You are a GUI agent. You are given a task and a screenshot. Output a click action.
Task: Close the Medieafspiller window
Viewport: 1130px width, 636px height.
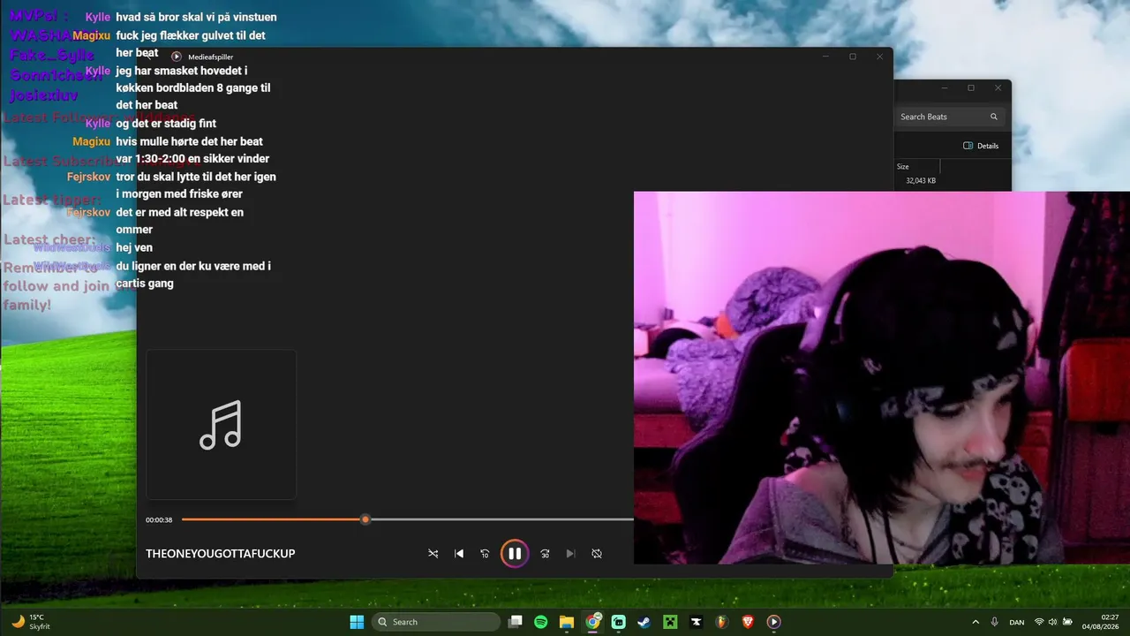pyautogui.click(x=879, y=57)
